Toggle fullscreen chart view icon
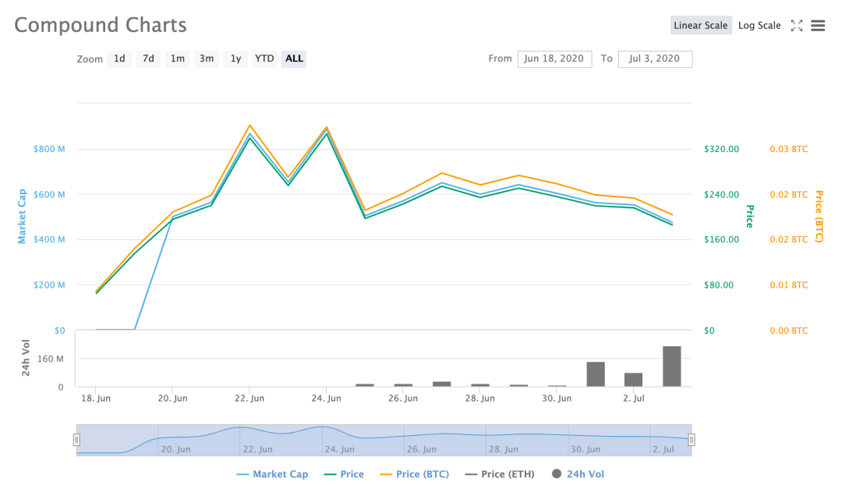The width and height of the screenshot is (842, 485). pyautogui.click(x=797, y=25)
